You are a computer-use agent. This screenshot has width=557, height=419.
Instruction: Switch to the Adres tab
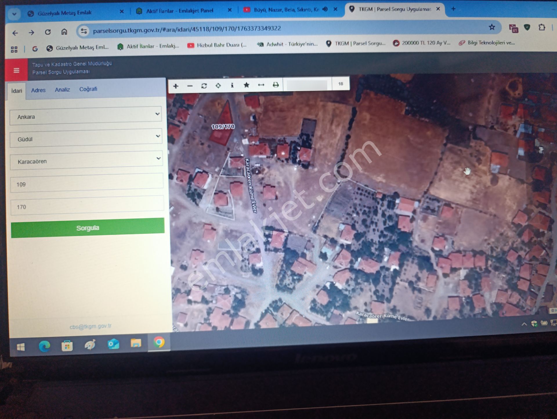point(38,90)
